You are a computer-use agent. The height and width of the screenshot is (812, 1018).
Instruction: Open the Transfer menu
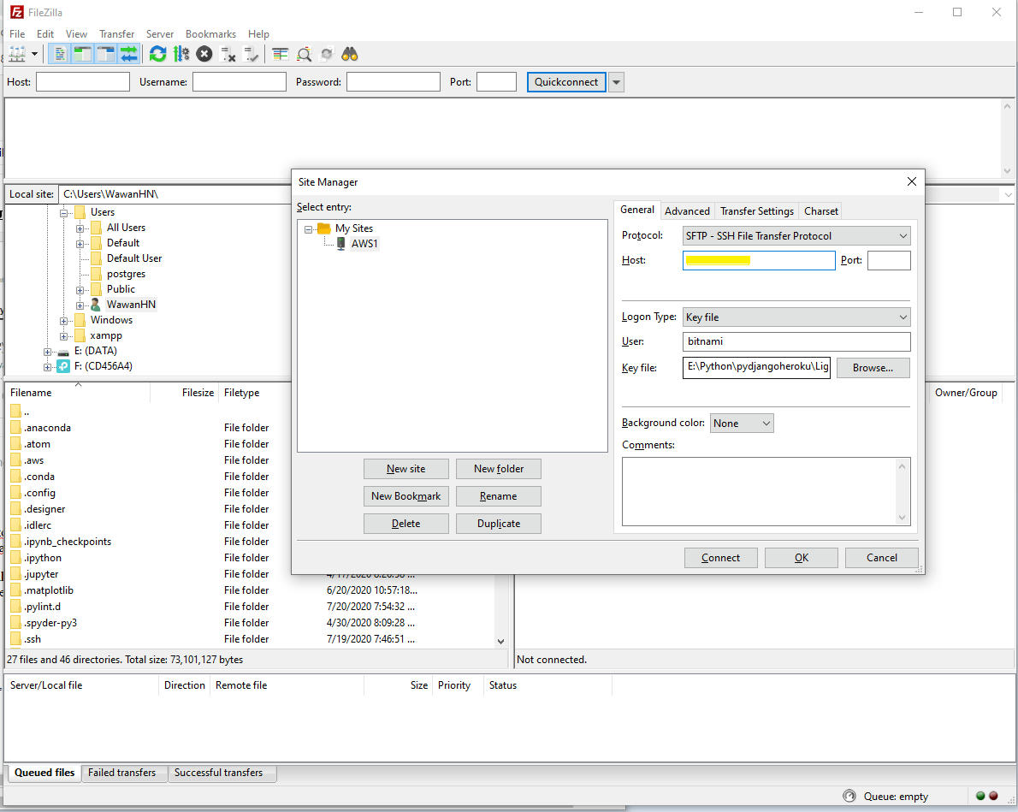(x=116, y=33)
